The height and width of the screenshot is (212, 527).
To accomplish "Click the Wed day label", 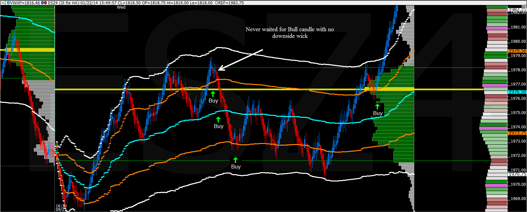I will coord(121,7).
